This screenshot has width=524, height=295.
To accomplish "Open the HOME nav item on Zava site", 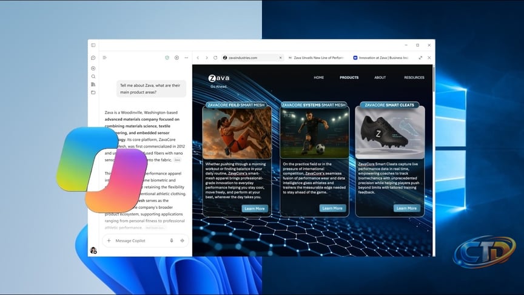I will tap(319, 78).
